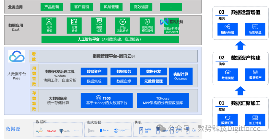This screenshot has height=139, width=269.
Task: Click the 知识 label under 03
Action: pos(222,18)
